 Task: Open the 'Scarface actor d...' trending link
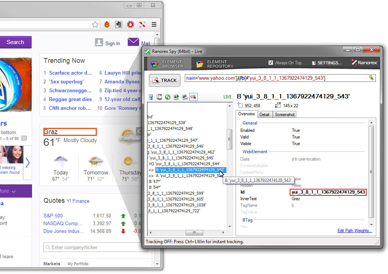pos(71,73)
